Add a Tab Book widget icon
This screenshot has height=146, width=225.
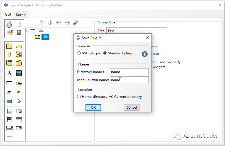[x=9, y=63]
